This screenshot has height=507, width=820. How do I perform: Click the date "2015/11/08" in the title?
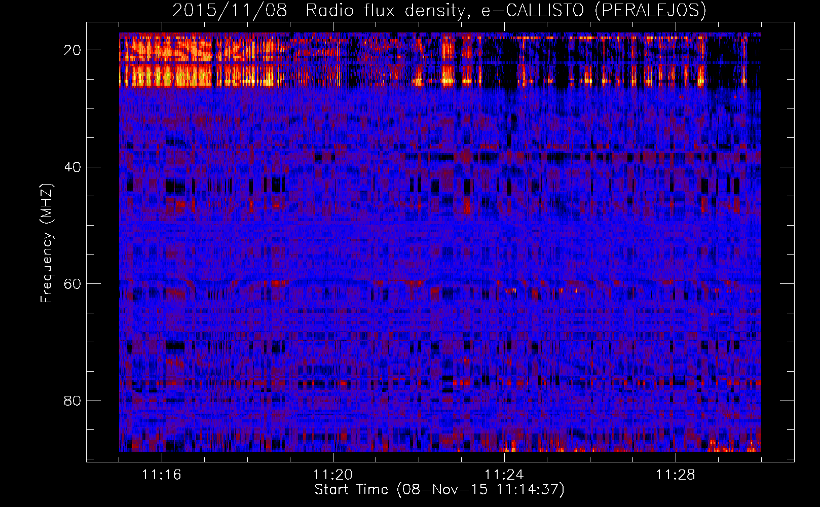pos(230,10)
